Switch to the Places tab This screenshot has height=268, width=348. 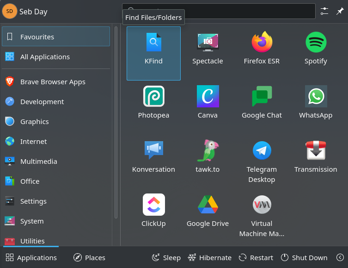click(x=90, y=258)
